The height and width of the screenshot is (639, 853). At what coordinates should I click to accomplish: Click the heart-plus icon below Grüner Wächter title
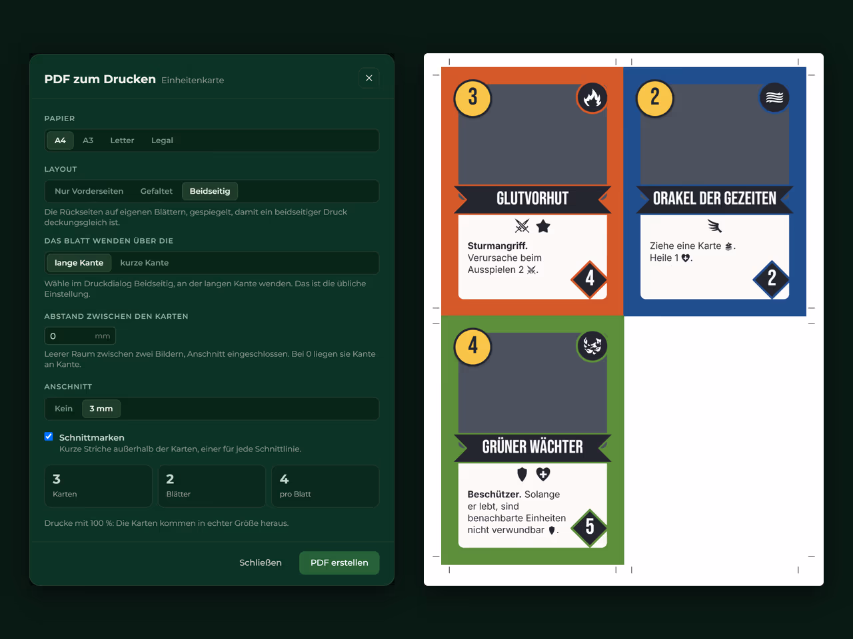tap(543, 475)
